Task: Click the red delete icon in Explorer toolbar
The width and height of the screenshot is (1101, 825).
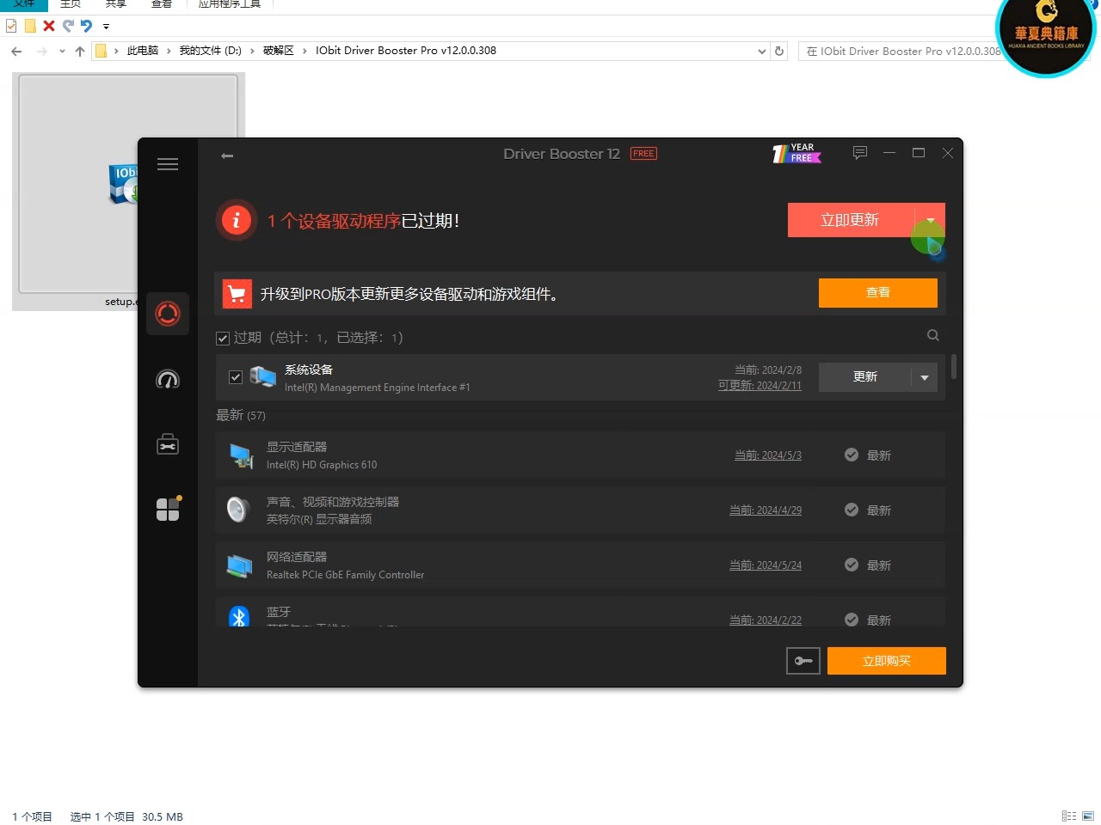Action: click(49, 26)
